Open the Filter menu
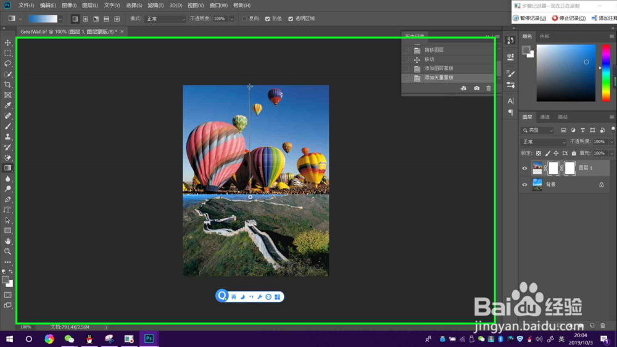The height and width of the screenshot is (347, 617). tap(155, 6)
